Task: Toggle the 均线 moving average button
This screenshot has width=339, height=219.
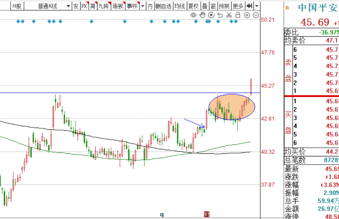Action: tap(180, 6)
